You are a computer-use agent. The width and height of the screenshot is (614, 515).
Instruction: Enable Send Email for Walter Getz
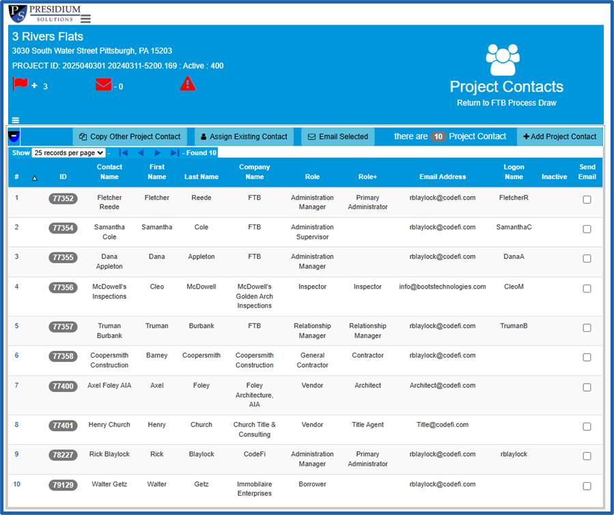pos(587,486)
